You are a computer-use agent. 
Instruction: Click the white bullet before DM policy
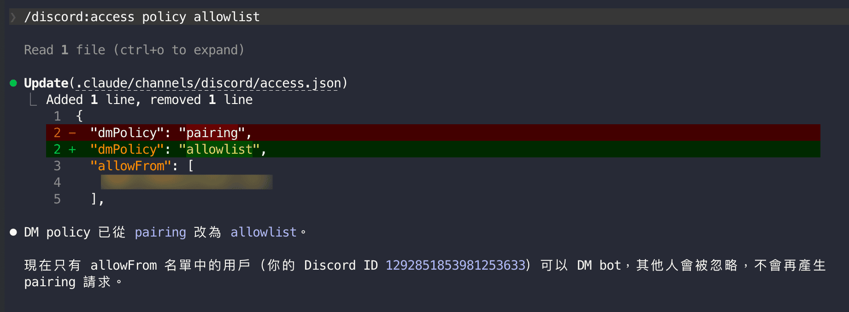click(13, 232)
